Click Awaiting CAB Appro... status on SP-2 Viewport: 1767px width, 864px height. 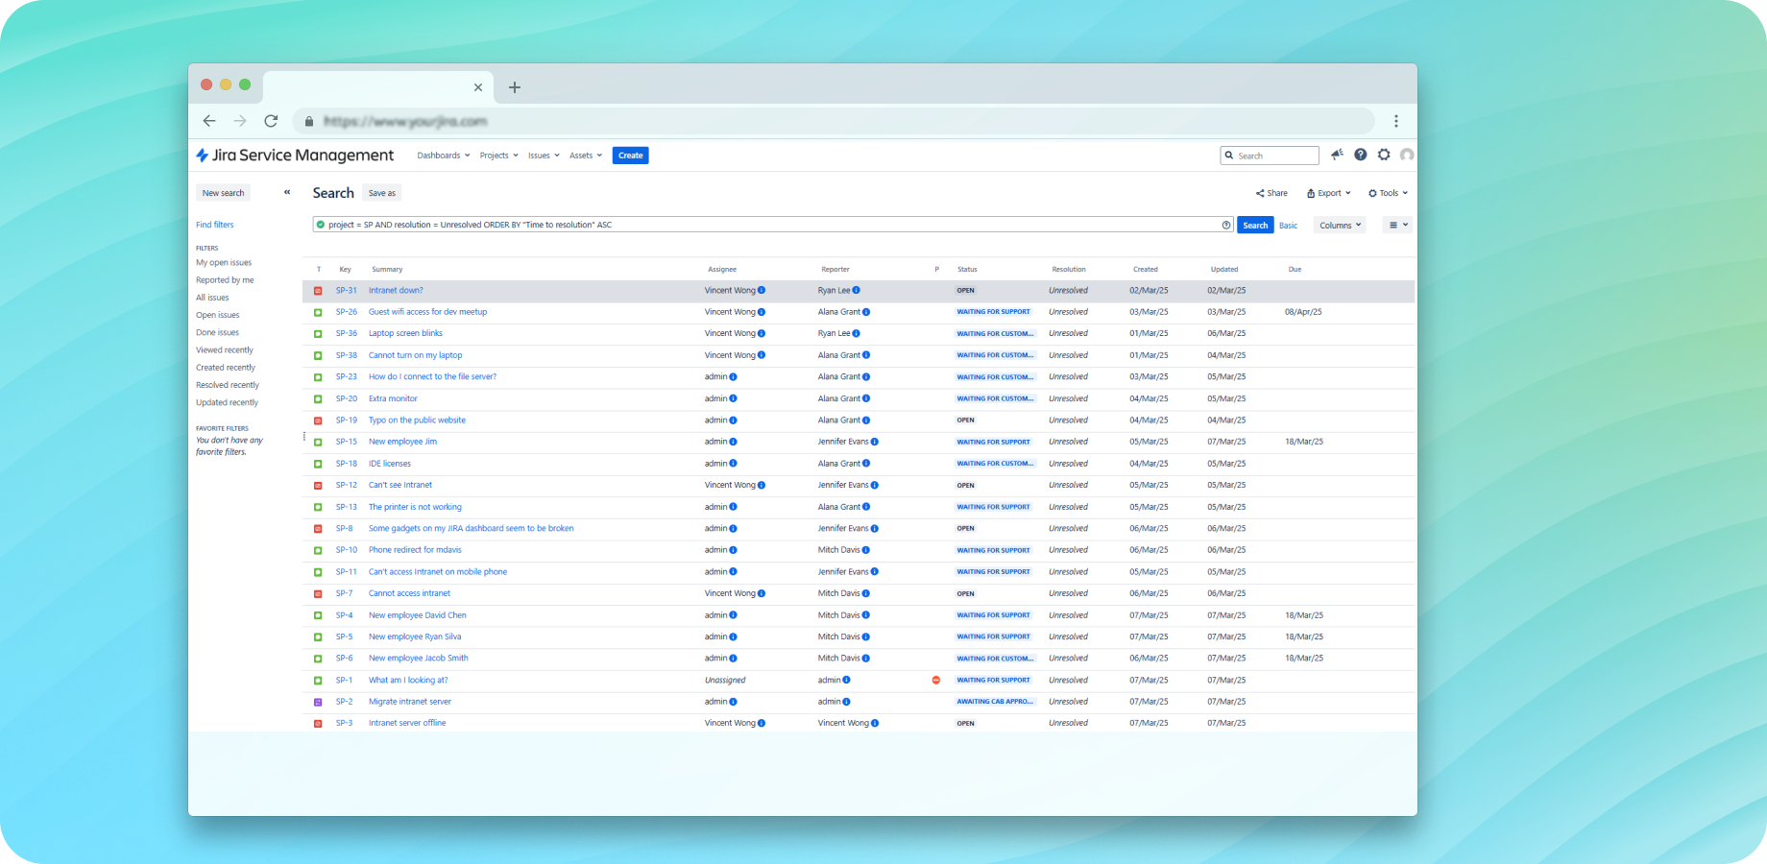(995, 702)
